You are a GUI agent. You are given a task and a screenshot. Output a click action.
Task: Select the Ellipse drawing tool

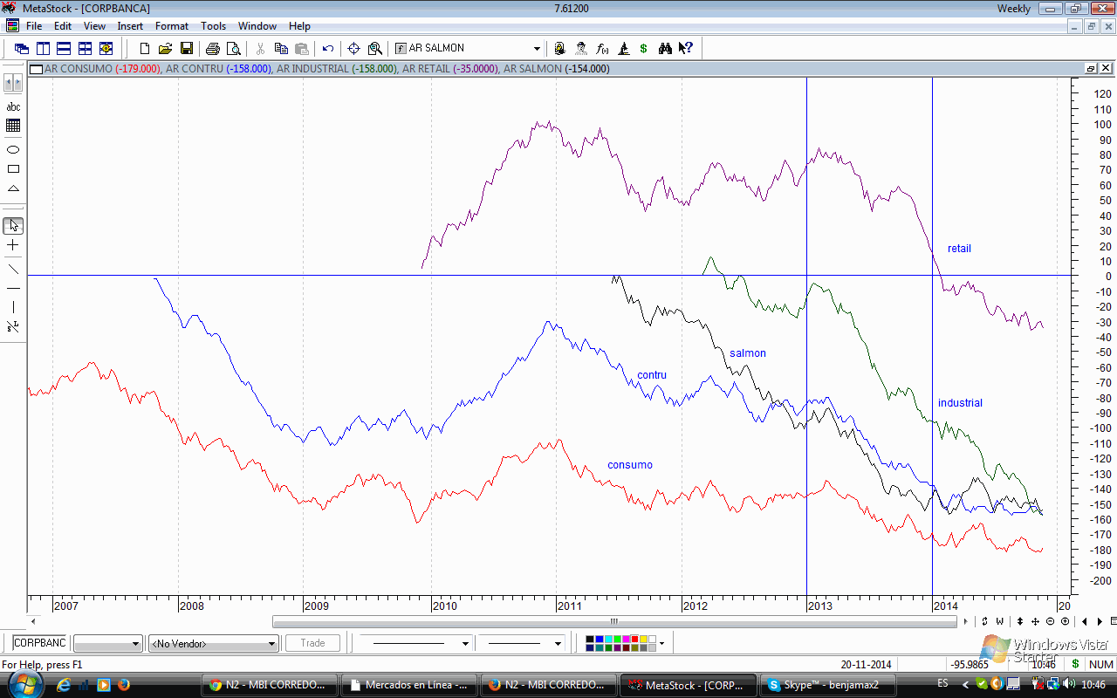(13, 149)
